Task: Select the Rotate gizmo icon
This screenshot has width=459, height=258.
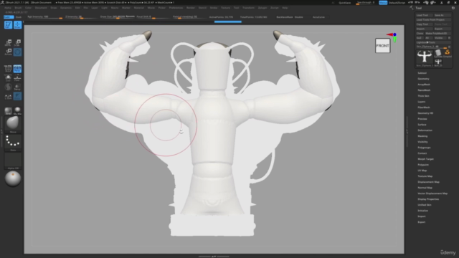Action: 8,52
